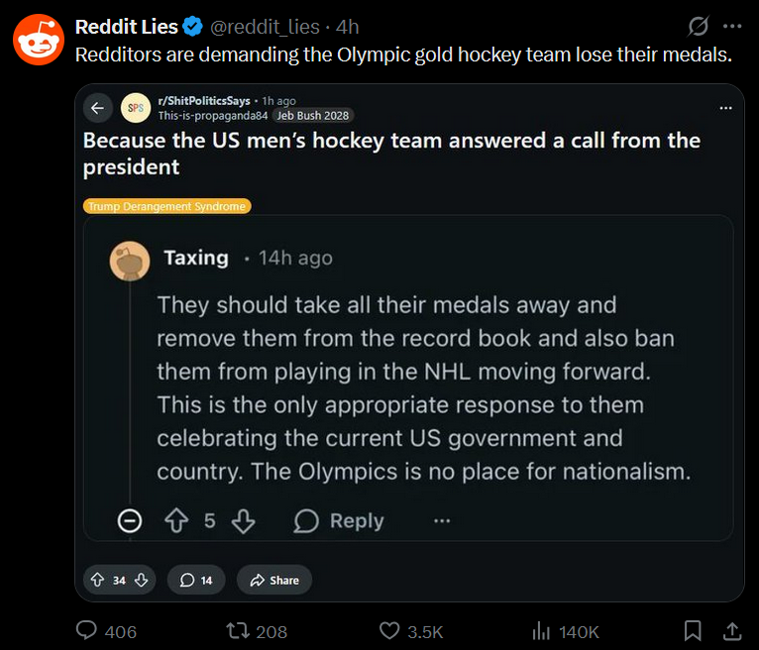Collapse the Taxing comment thread
Screen dimensions: 759x650
pos(130,520)
